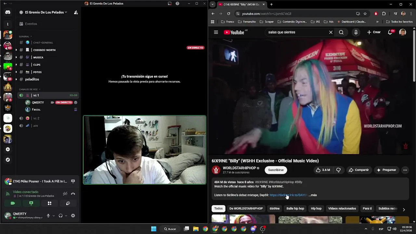
Task: Stop streaming icon beside Mike Posner title
Action: [73, 181]
